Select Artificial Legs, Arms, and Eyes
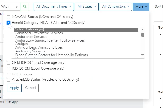This screenshot has width=163, height=108. click(39, 48)
